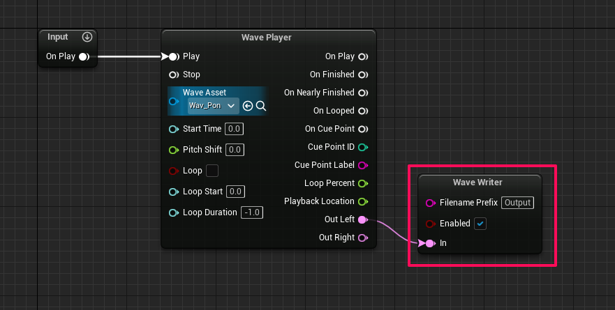Select the Input node title
The image size is (615, 310).
click(58, 37)
